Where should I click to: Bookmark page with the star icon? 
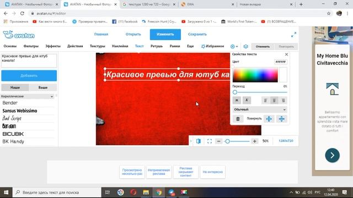click(329, 13)
